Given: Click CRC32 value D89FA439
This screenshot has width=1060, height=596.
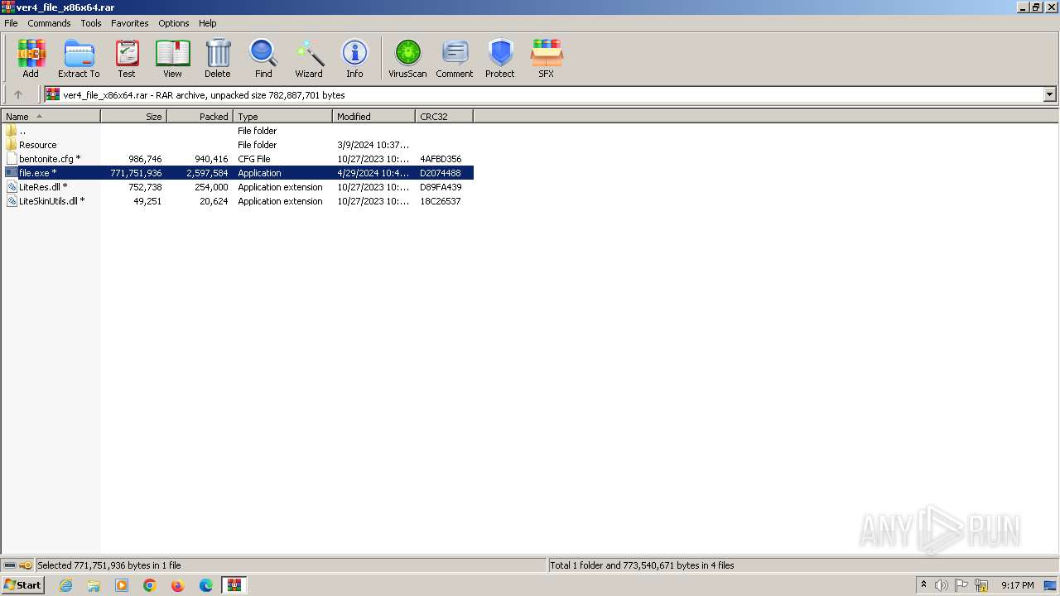Looking at the screenshot, I should tap(441, 187).
